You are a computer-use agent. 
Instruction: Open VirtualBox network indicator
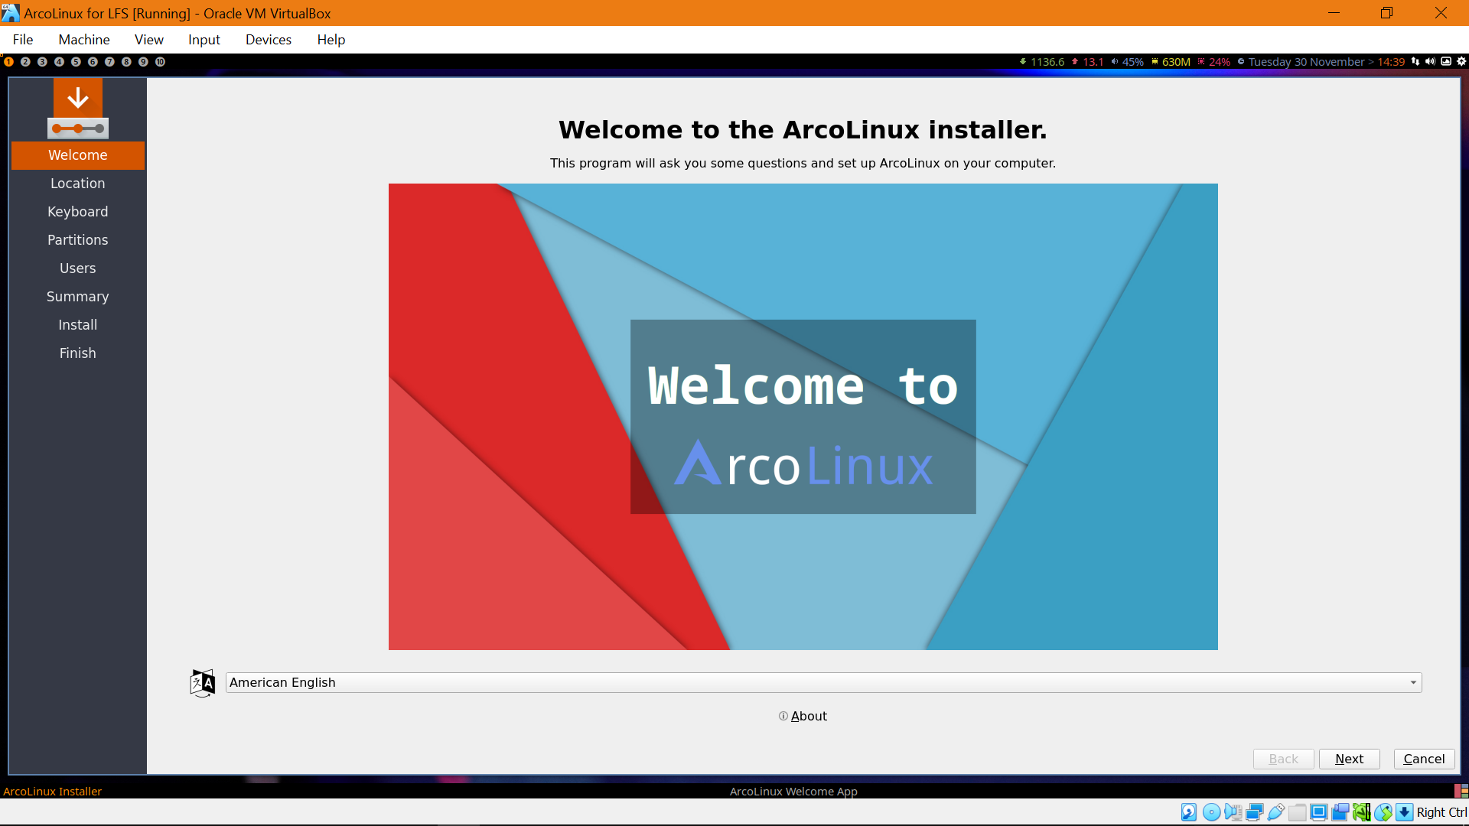pyautogui.click(x=1254, y=812)
